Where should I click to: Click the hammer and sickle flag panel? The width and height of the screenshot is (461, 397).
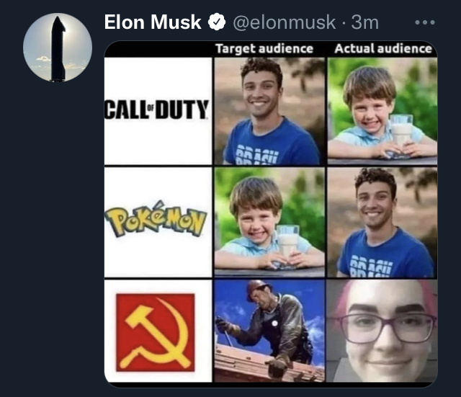(x=157, y=331)
